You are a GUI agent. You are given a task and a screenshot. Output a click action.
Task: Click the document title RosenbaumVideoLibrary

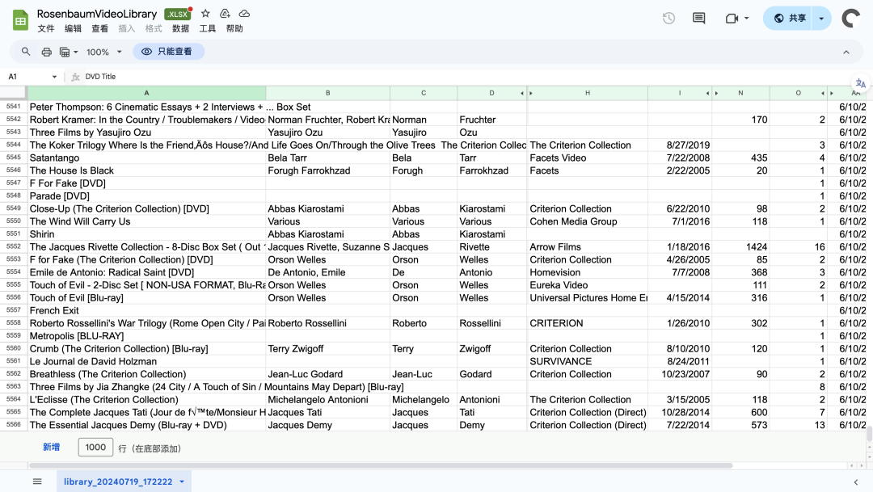(97, 14)
